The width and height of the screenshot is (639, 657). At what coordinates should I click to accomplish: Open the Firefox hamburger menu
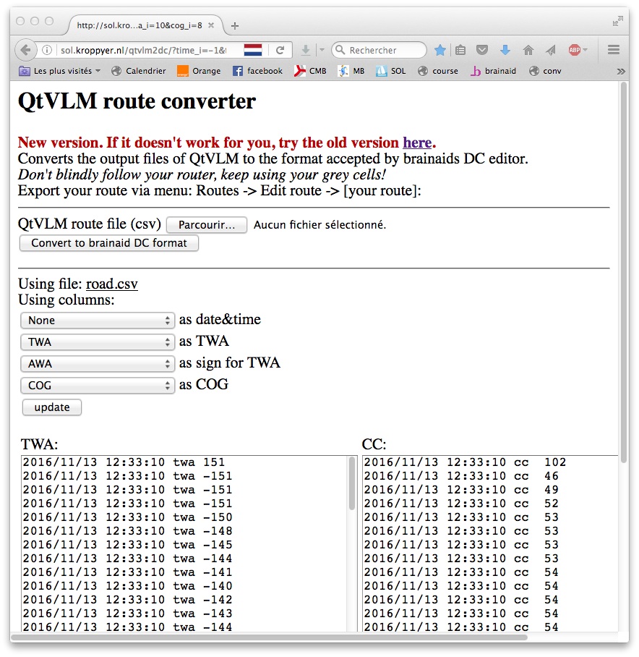[614, 50]
